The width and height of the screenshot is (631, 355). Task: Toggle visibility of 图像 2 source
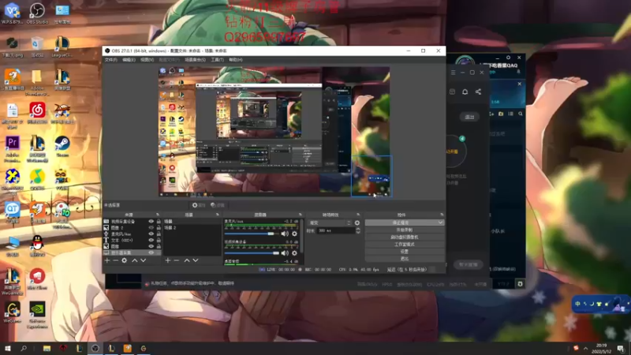[x=151, y=228]
